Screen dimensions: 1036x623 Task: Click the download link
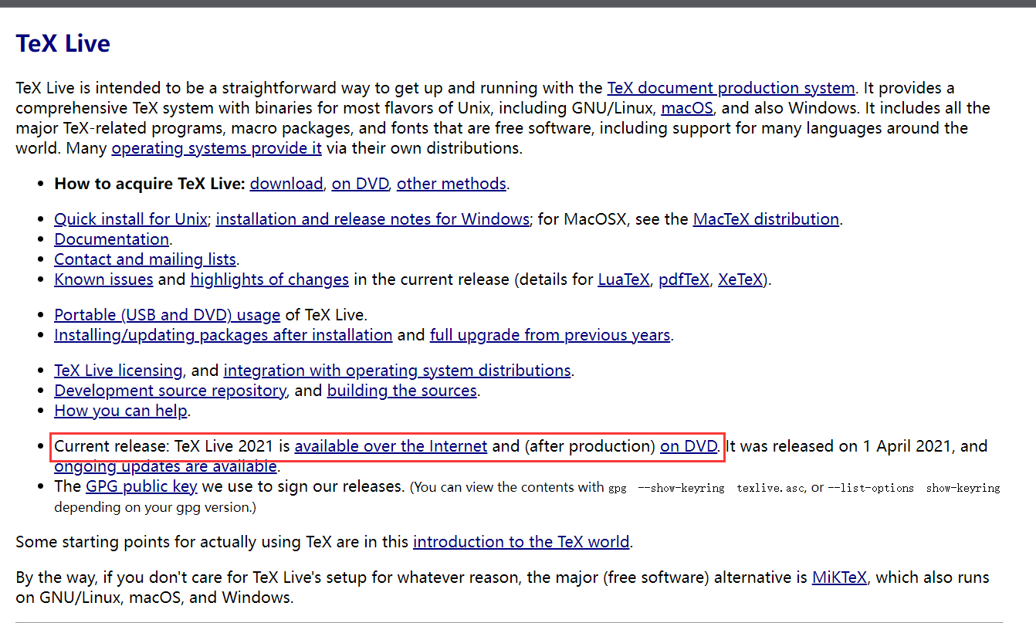click(x=286, y=184)
